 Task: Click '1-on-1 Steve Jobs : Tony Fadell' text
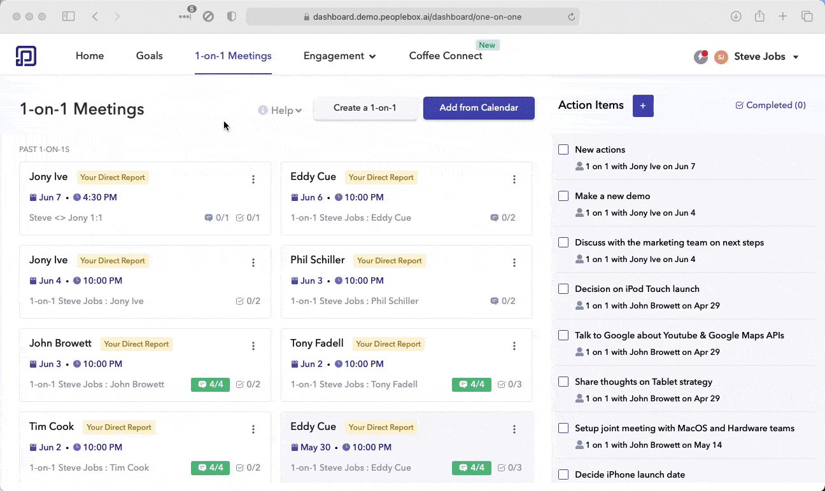(x=354, y=384)
